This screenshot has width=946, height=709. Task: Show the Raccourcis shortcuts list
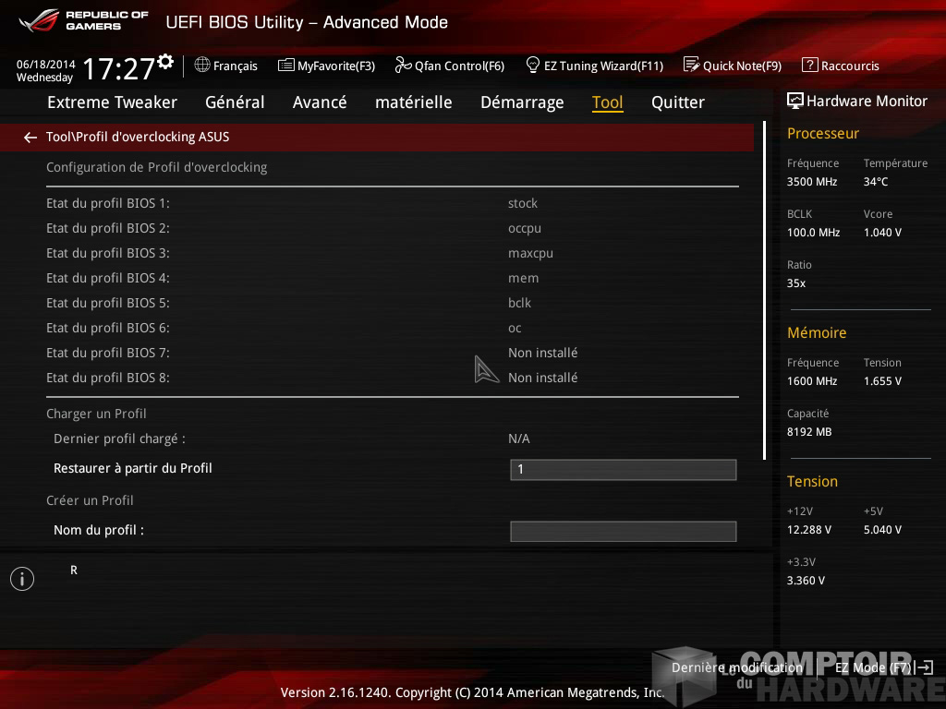[x=841, y=66]
